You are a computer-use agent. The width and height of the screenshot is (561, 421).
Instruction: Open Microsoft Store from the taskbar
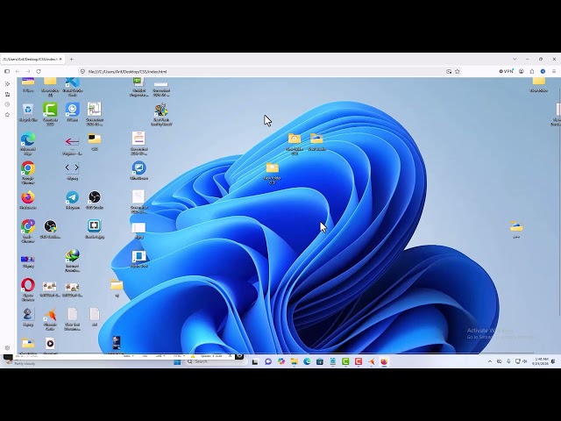point(320,362)
